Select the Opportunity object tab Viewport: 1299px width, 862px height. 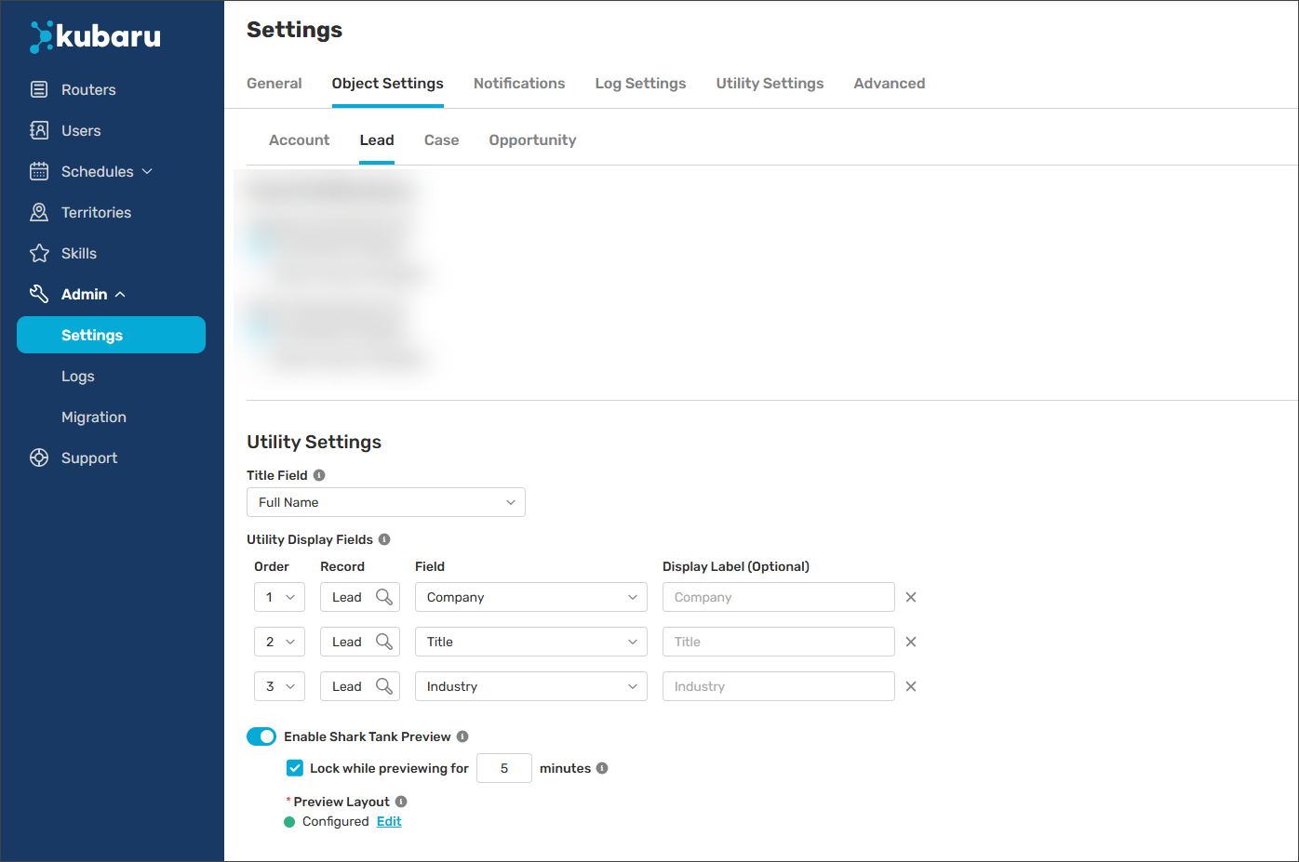click(532, 139)
